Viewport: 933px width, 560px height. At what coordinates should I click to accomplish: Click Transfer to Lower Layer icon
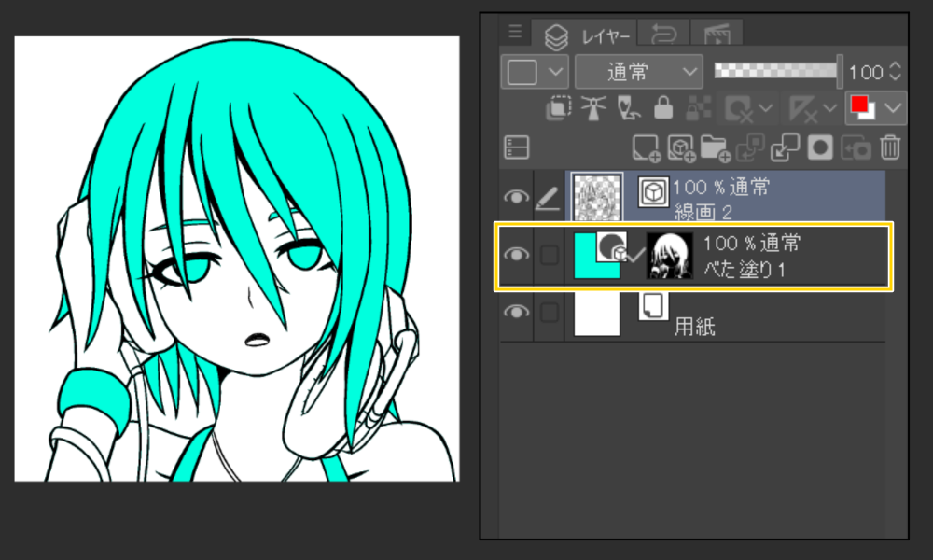(x=750, y=147)
